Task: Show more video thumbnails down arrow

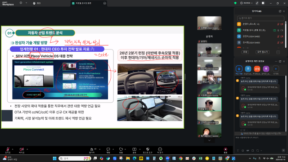Action: point(209,140)
